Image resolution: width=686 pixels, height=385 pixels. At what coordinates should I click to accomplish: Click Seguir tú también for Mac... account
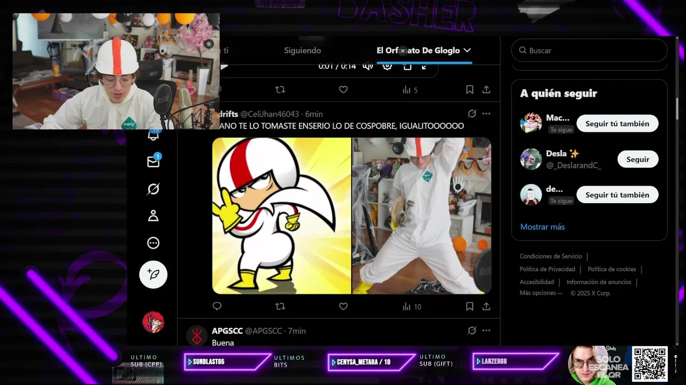(x=617, y=124)
